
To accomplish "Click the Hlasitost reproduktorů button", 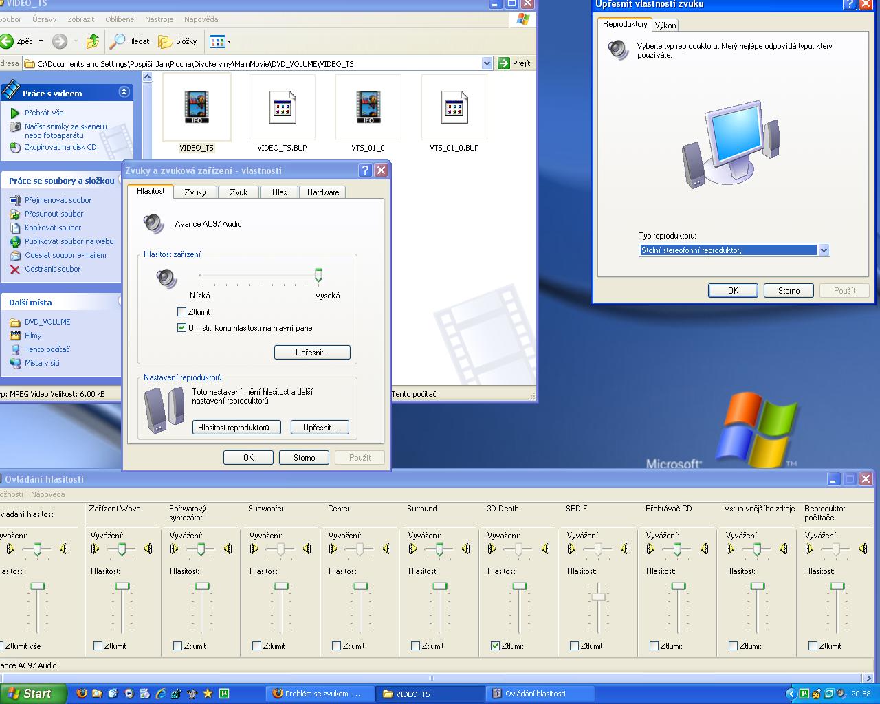I will (236, 428).
